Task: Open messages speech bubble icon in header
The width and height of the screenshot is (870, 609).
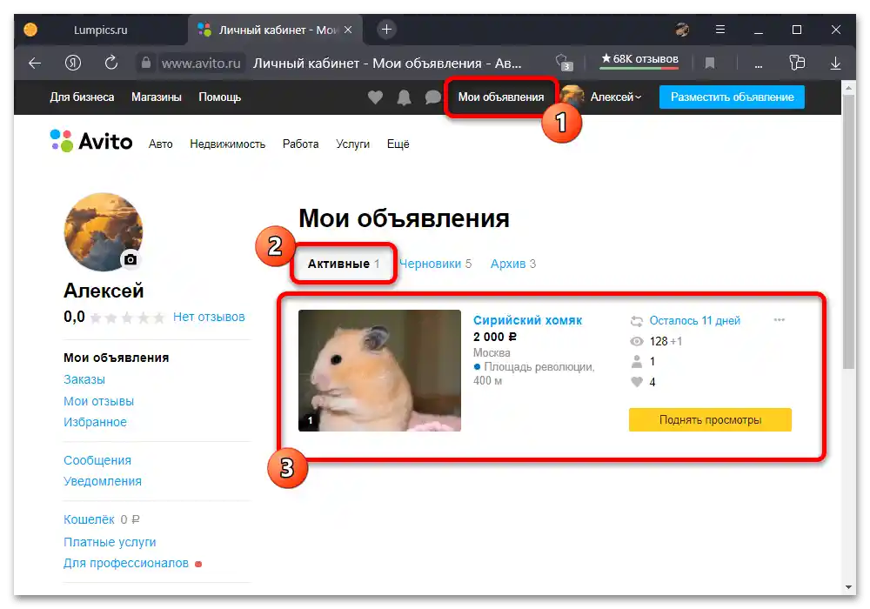Action: coord(432,97)
